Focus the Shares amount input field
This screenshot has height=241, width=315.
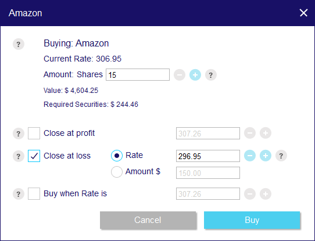tap(138, 75)
